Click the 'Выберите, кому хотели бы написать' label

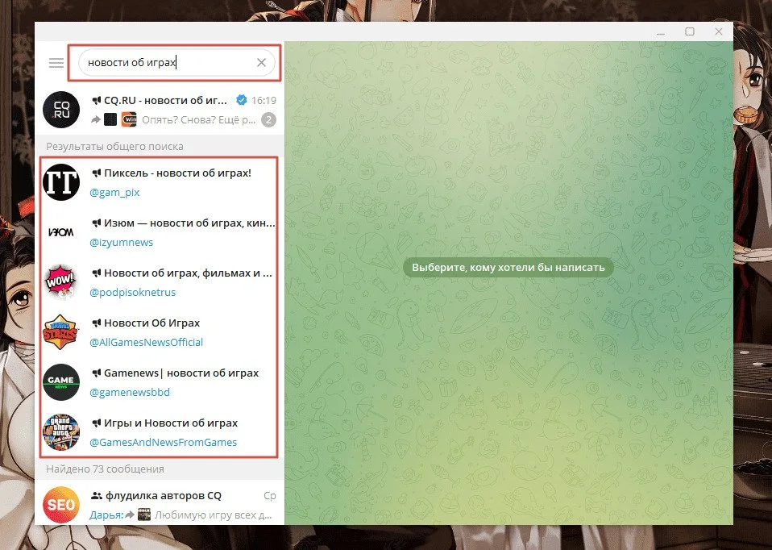(x=508, y=268)
